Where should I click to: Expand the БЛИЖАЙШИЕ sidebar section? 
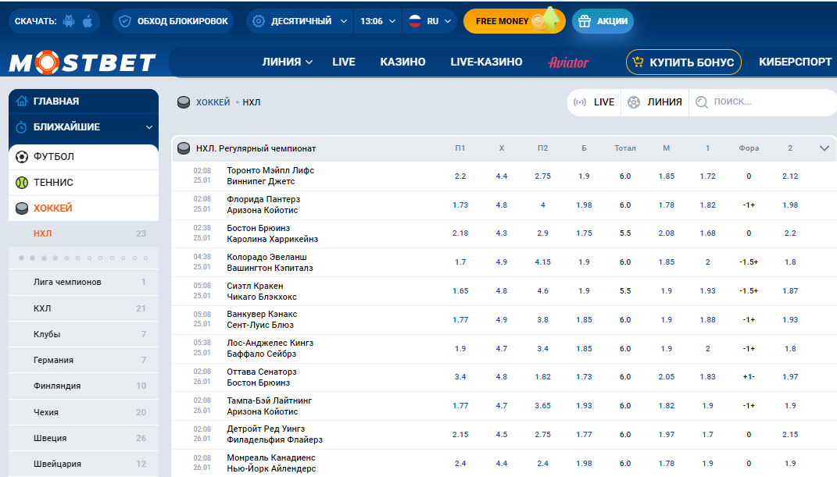(x=149, y=126)
